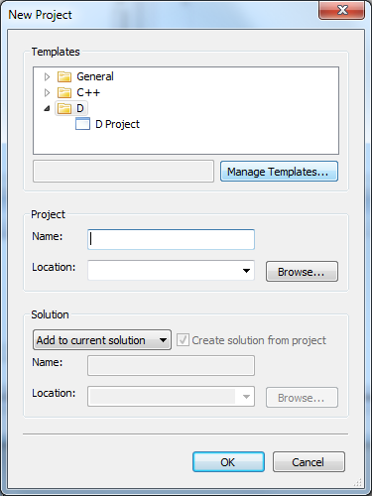This screenshot has width=372, height=496.
Task: Select the D Project template icon
Action: tap(82, 124)
